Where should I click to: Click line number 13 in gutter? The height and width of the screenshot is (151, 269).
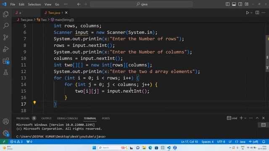[24, 78]
